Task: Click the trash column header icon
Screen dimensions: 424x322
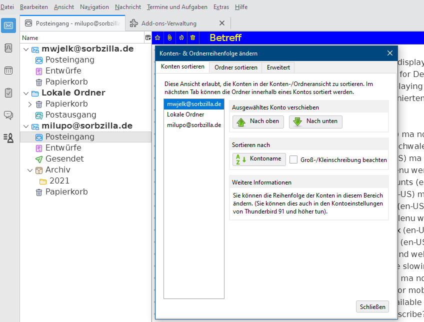Action: [x=193, y=37]
